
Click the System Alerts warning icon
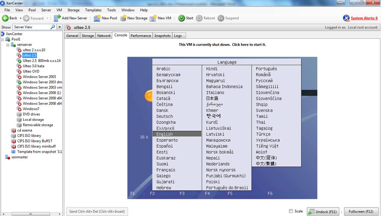click(x=346, y=18)
